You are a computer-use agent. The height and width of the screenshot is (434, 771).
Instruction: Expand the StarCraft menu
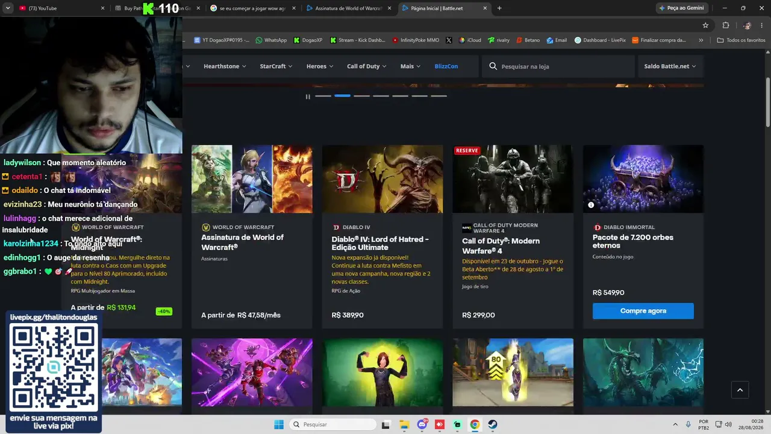click(x=276, y=66)
